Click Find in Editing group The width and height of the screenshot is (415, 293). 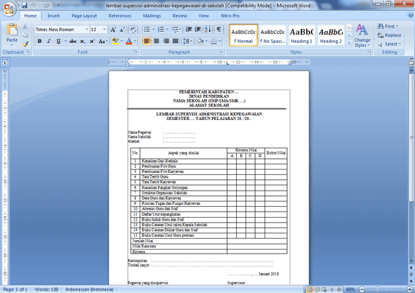388,26
